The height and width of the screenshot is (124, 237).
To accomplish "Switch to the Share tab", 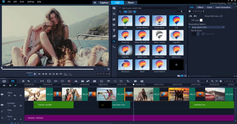I will tap(131, 3).
